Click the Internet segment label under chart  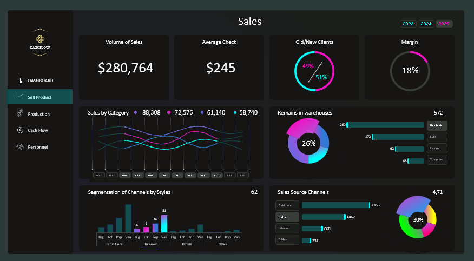click(x=150, y=244)
